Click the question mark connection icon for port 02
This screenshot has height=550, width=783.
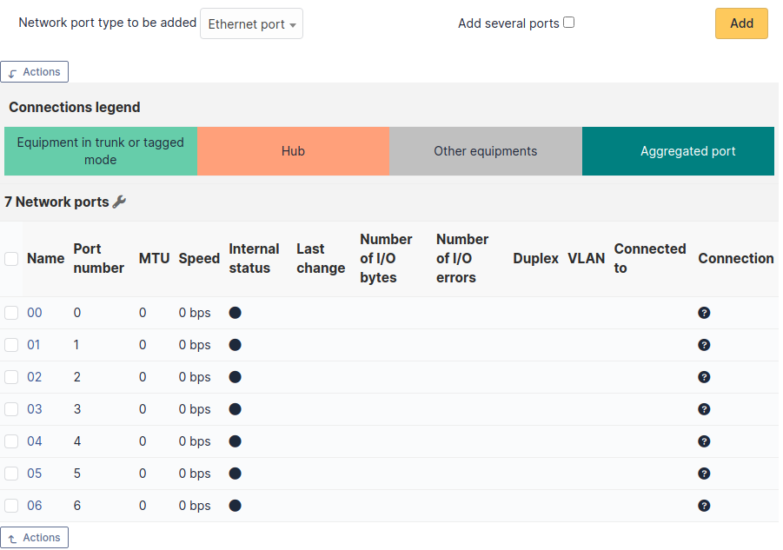tap(704, 377)
